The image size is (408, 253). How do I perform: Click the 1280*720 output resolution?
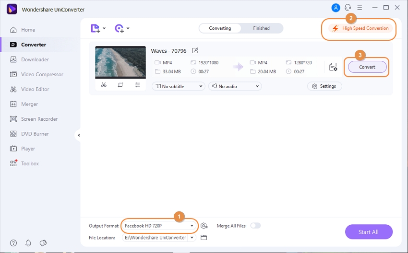[x=303, y=63]
